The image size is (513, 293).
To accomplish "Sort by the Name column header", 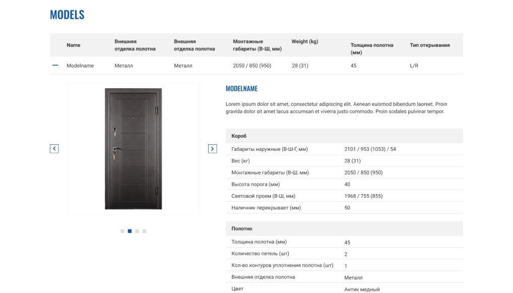I will click(74, 45).
